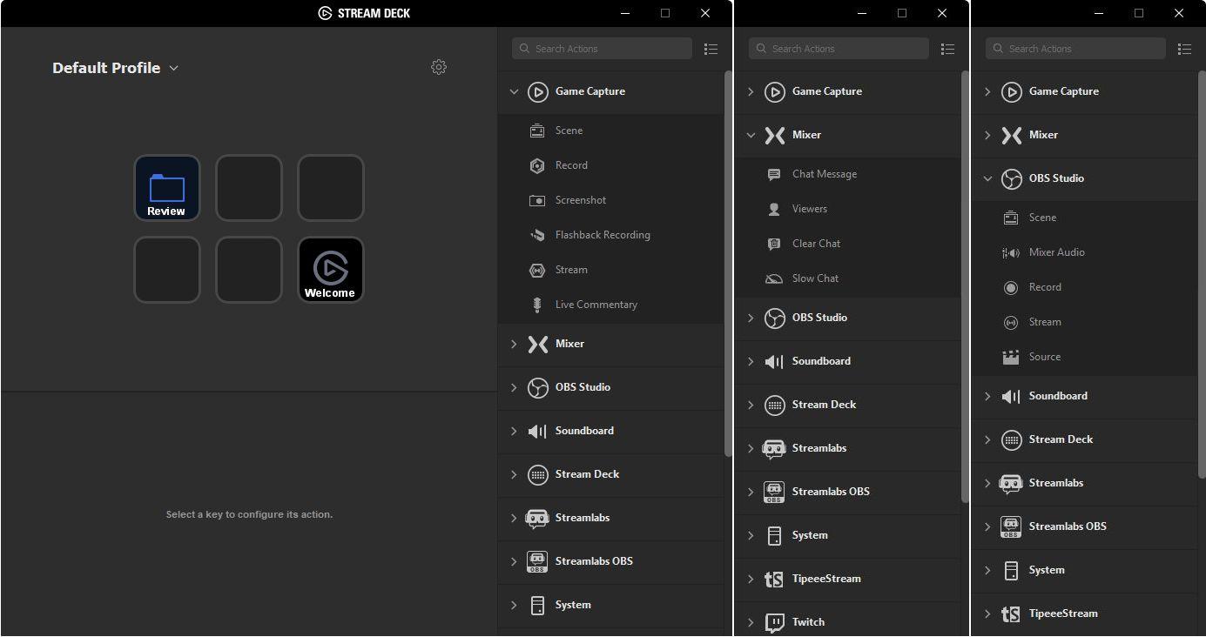Image resolution: width=1206 pixels, height=637 pixels.
Task: Select the Welcome key on the deck
Action: pos(330,270)
